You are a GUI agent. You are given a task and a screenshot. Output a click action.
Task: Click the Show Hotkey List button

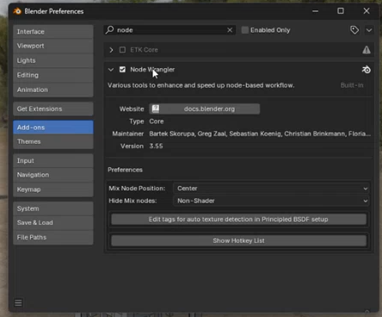[238, 240]
